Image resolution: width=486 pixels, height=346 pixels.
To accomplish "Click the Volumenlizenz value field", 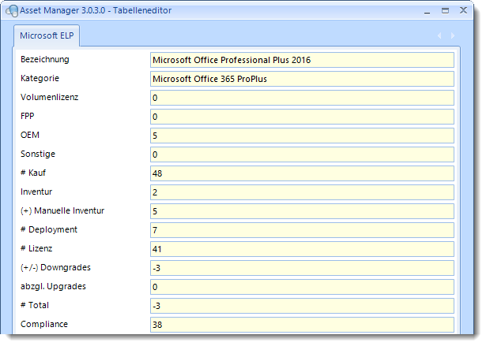I will [x=302, y=98].
